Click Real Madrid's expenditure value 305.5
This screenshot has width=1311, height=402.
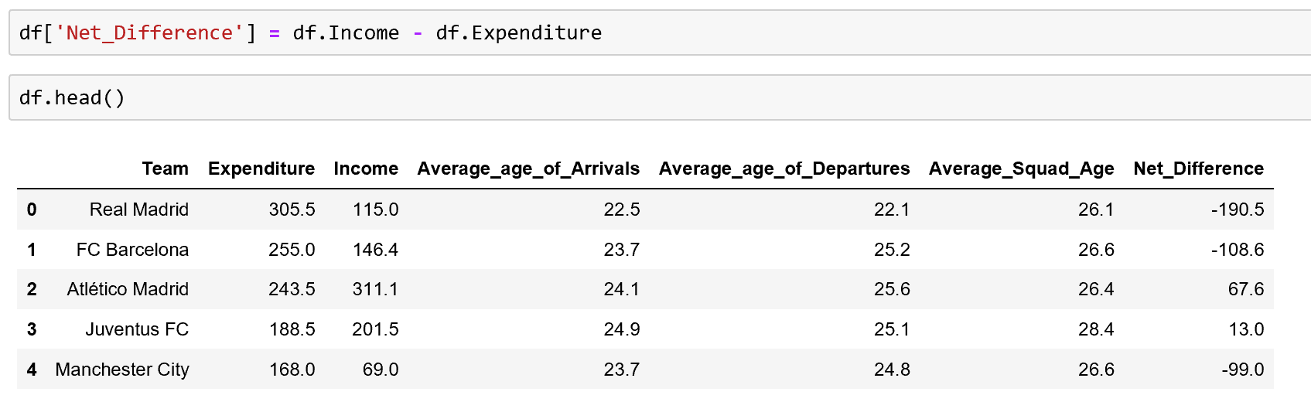292,210
